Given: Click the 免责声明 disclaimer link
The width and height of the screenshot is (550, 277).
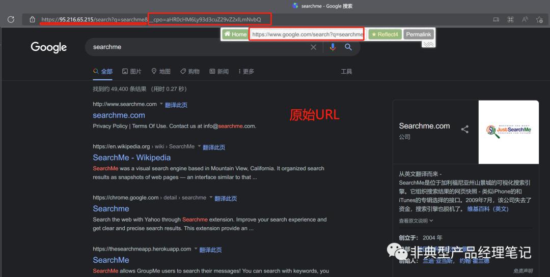Looking at the screenshot, I should (523, 271).
